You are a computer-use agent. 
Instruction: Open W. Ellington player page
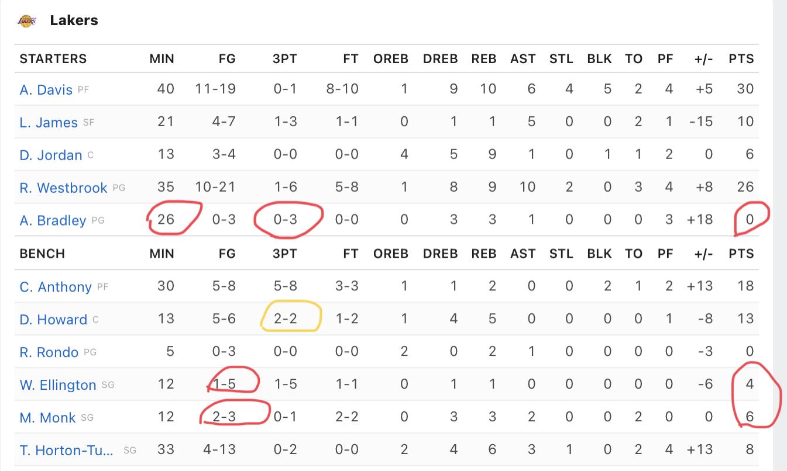[x=58, y=385]
